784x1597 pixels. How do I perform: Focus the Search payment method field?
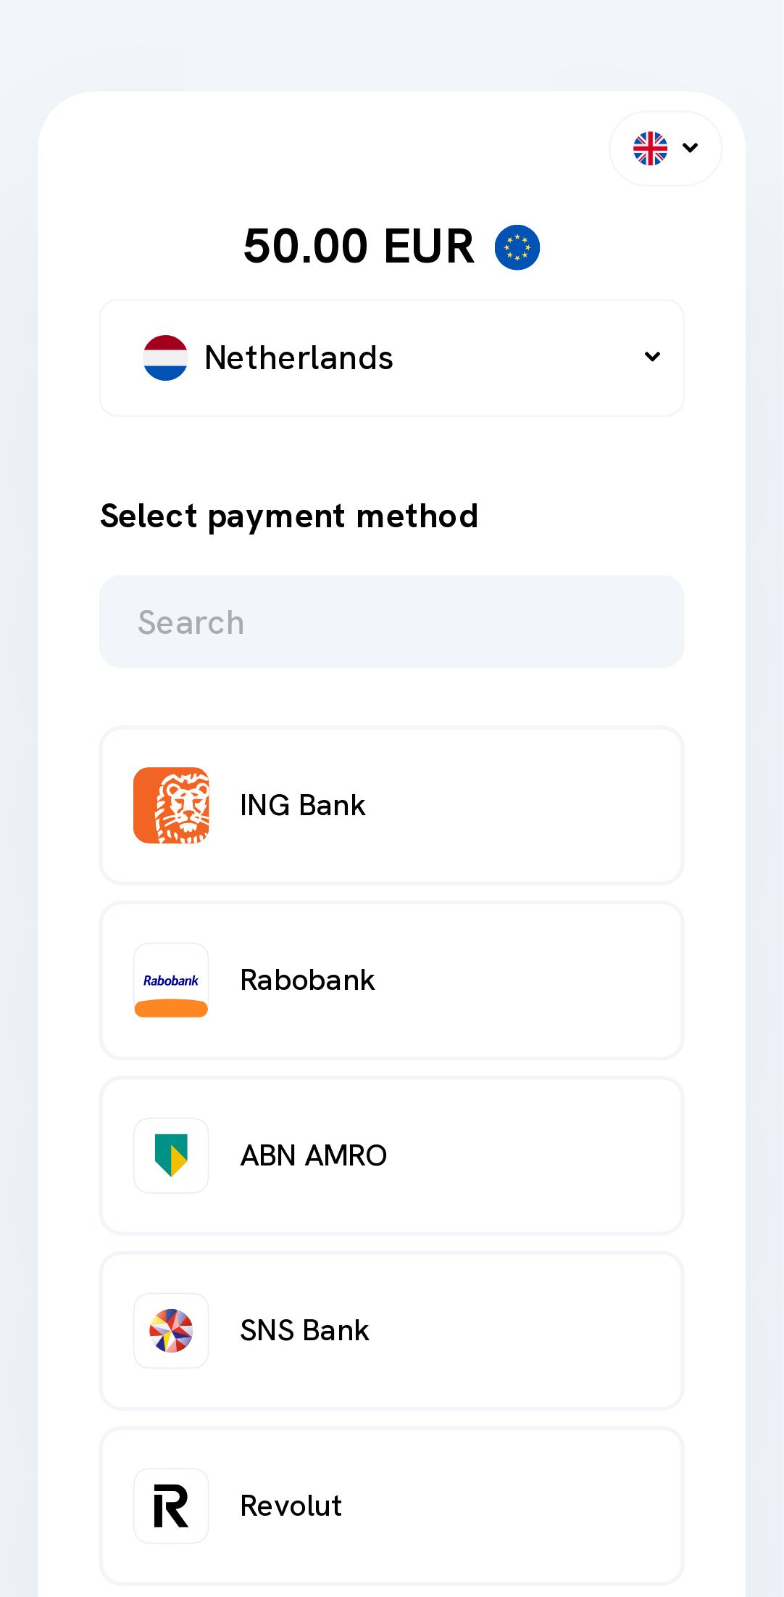tap(391, 622)
